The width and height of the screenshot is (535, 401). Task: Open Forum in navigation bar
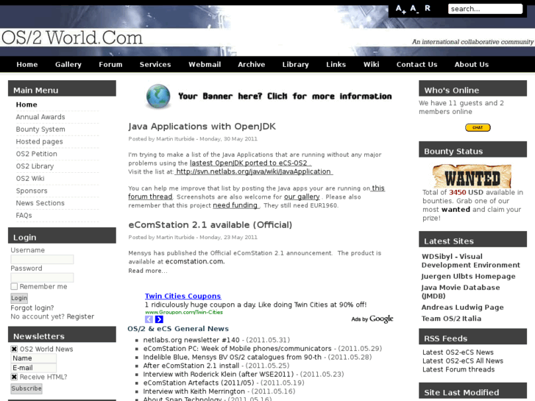click(x=110, y=65)
